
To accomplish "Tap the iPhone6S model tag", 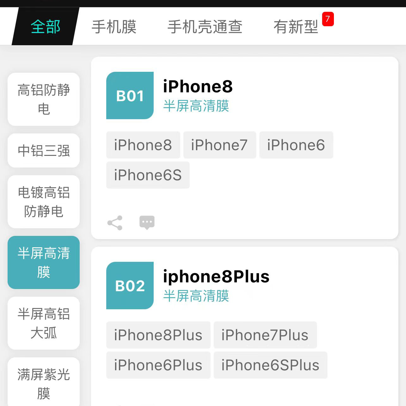I will (x=148, y=175).
